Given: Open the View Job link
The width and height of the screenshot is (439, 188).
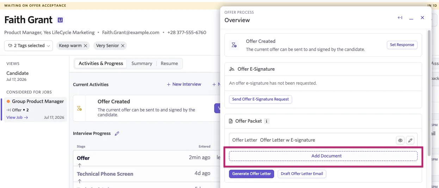Looking at the screenshot, I should click(17, 117).
